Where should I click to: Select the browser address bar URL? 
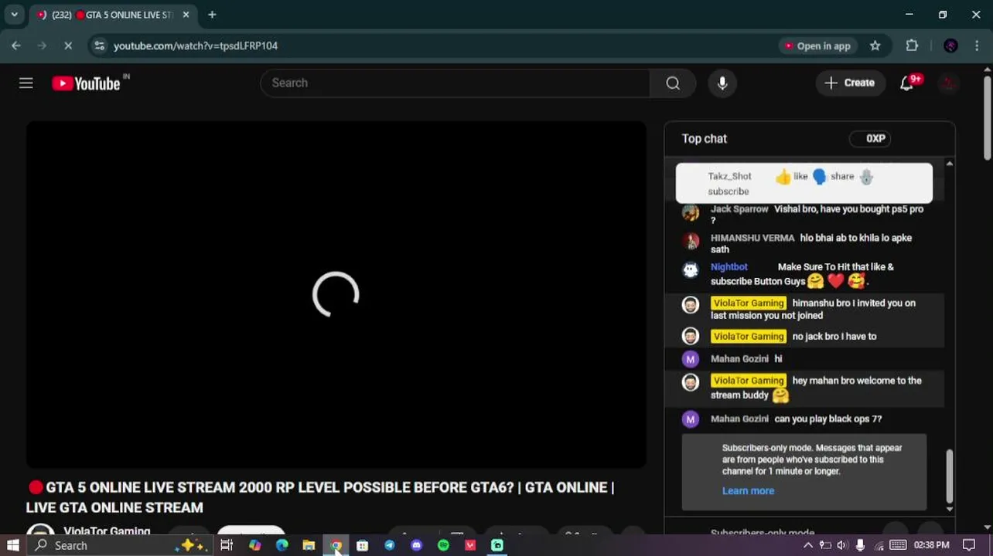(196, 46)
